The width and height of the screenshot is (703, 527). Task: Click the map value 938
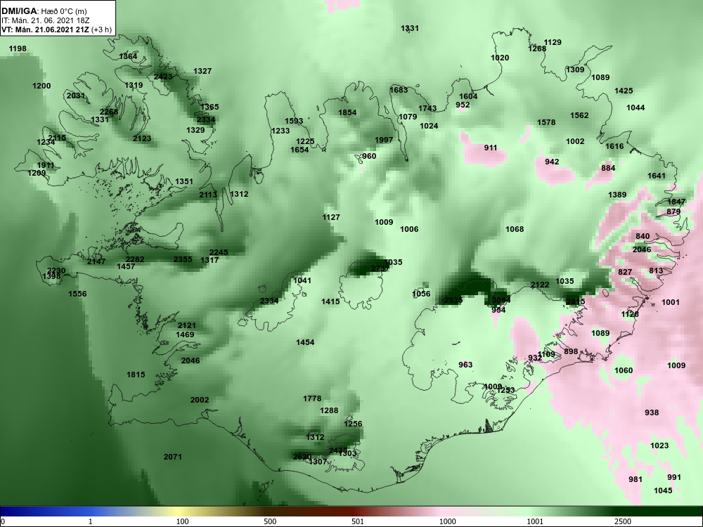click(652, 412)
